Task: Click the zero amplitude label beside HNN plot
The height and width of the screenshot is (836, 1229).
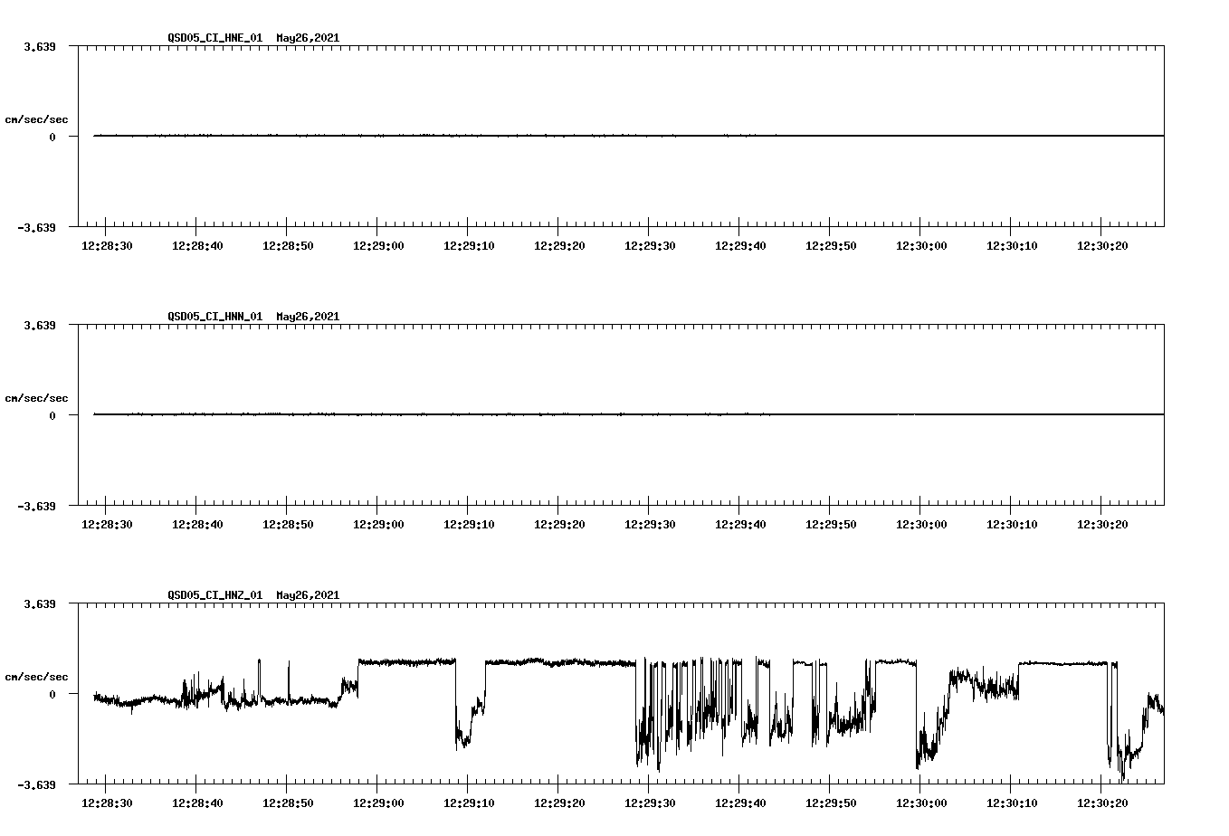Action: pos(51,415)
